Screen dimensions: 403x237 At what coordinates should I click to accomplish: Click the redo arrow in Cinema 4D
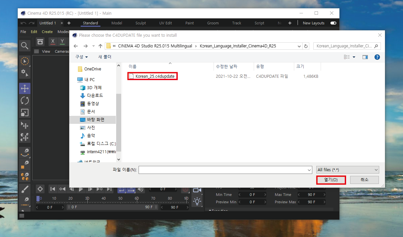pos(31,23)
